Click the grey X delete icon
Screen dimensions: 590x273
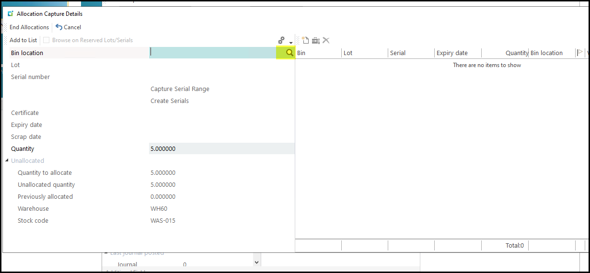point(326,41)
